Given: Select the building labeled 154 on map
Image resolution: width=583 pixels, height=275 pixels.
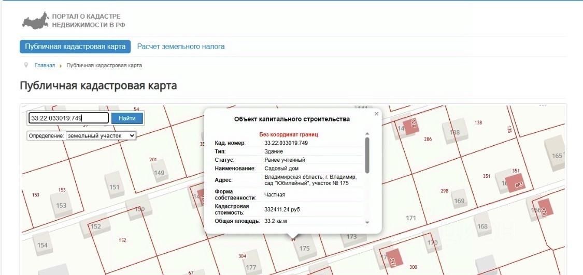Looking at the screenshot, I should tap(43, 245).
